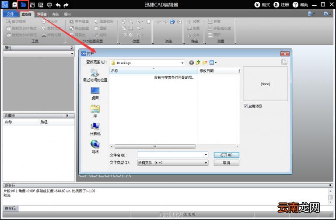Screen dimensions: 336x220
Task: Expand the 查找范围 Drawings folder dropdown
Action: click(182, 63)
